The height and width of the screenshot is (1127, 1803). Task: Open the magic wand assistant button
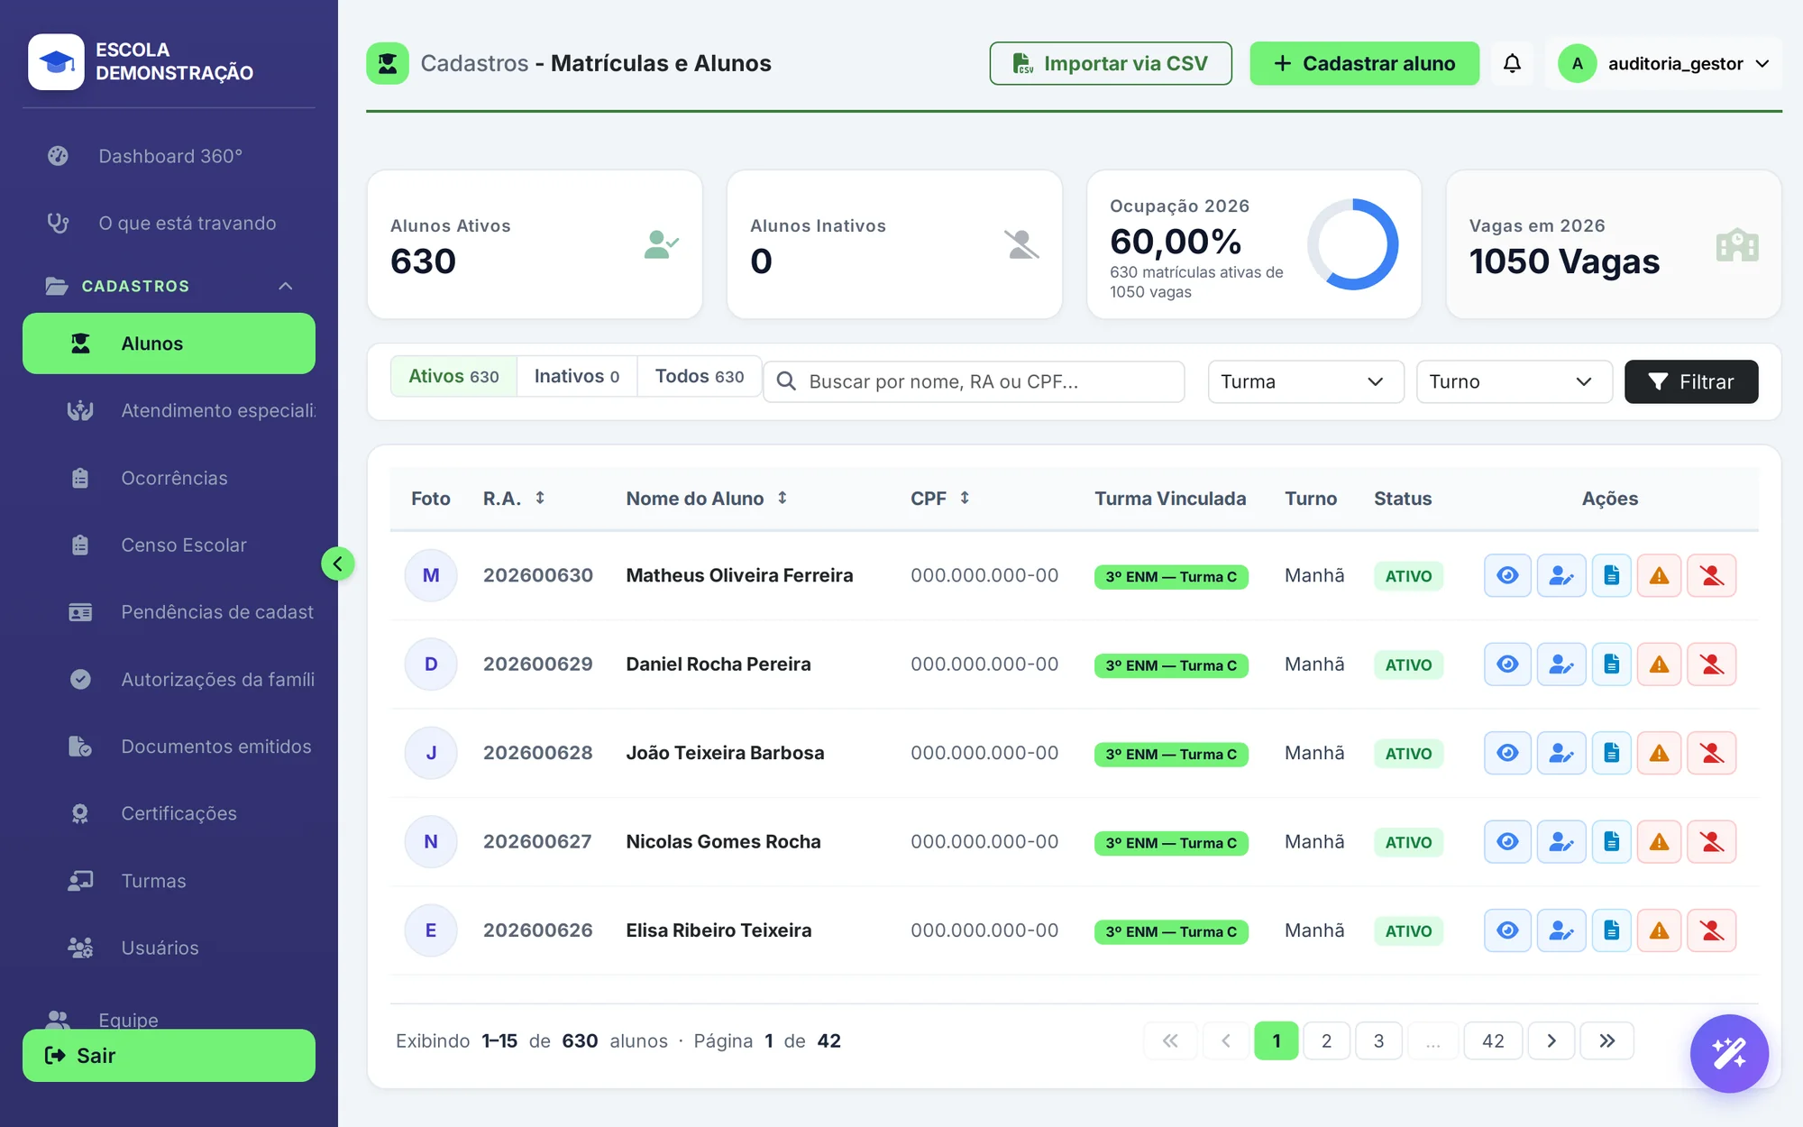(x=1729, y=1053)
